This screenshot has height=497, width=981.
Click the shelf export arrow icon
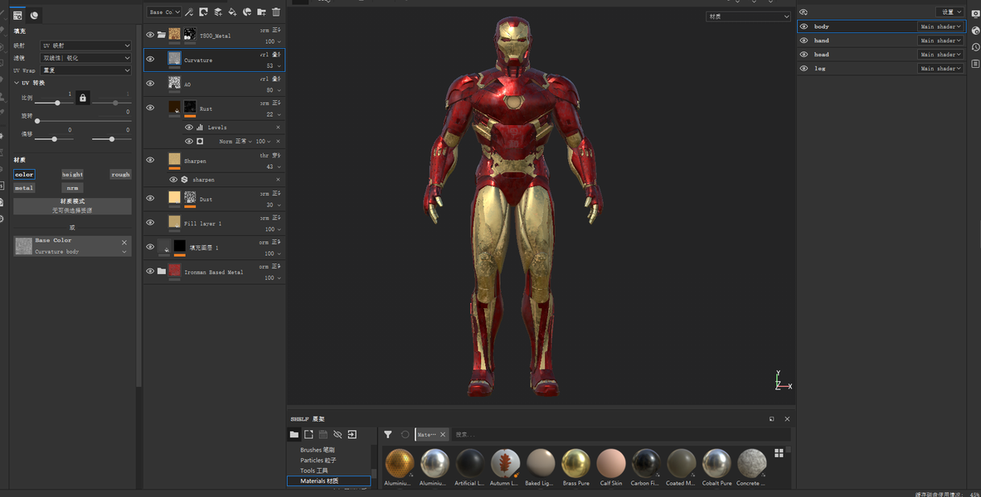point(352,435)
